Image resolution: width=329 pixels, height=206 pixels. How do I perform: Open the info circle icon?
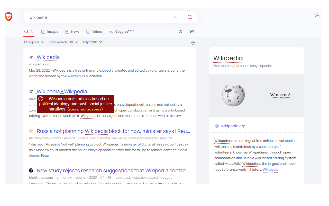click(180, 31)
